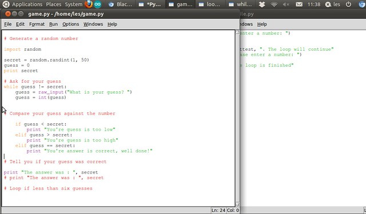Open the Wi-Fi network indicator
Viewport: 366px width, 214px height.
tap(274, 4)
